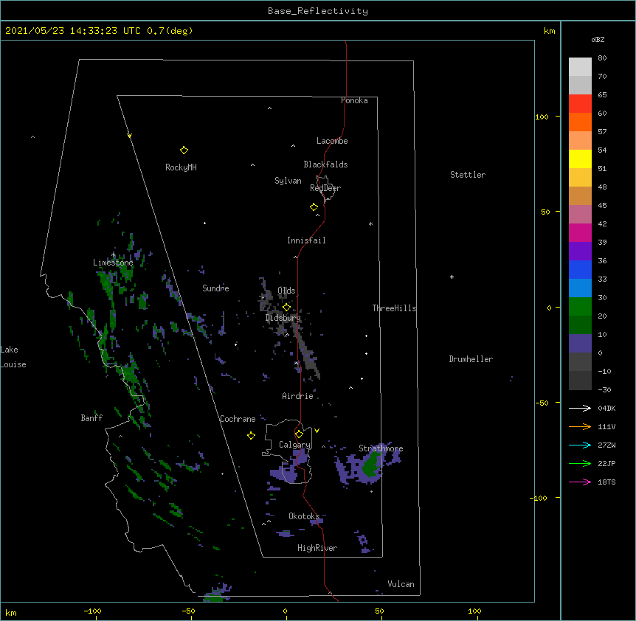Click the Cochrane label
Image resolution: width=636 pixels, height=621 pixels.
click(x=238, y=419)
